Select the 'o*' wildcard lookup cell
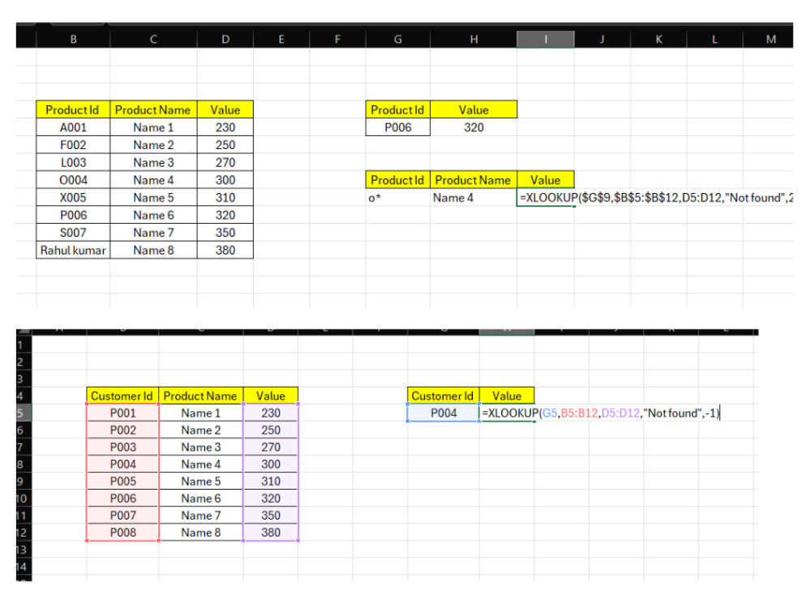The height and width of the screenshot is (608, 811). point(397,198)
